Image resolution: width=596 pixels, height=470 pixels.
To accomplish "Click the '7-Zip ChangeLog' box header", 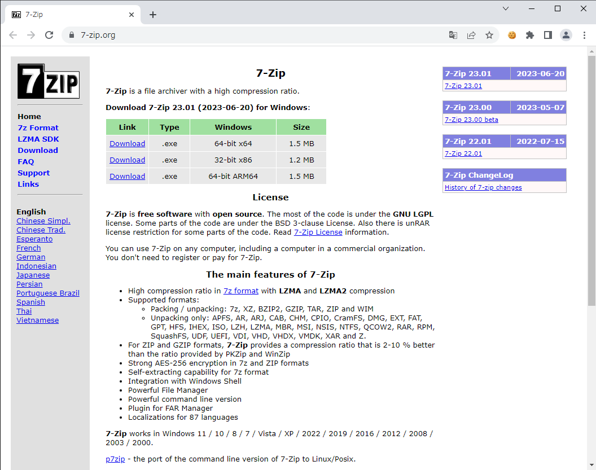I will coord(505,175).
